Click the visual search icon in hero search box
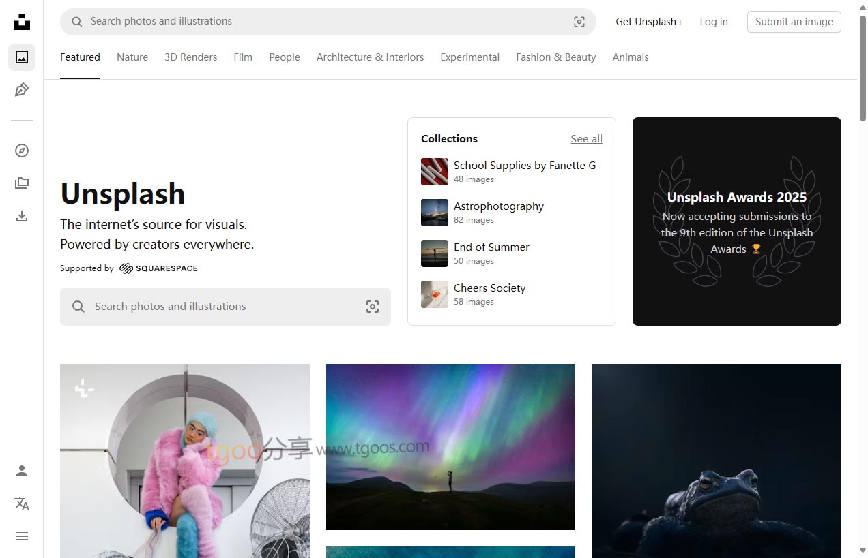The height and width of the screenshot is (558, 868). [373, 307]
